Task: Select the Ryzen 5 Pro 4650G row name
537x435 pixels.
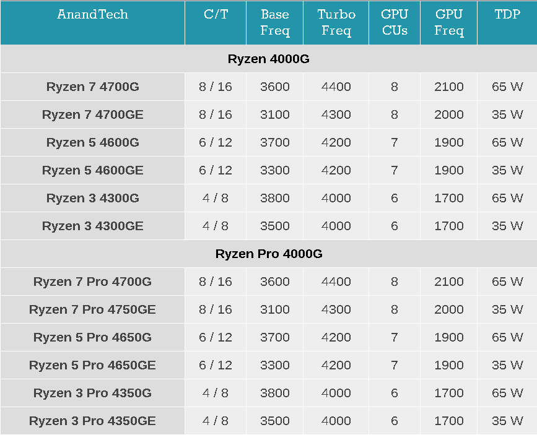Action: (92, 337)
